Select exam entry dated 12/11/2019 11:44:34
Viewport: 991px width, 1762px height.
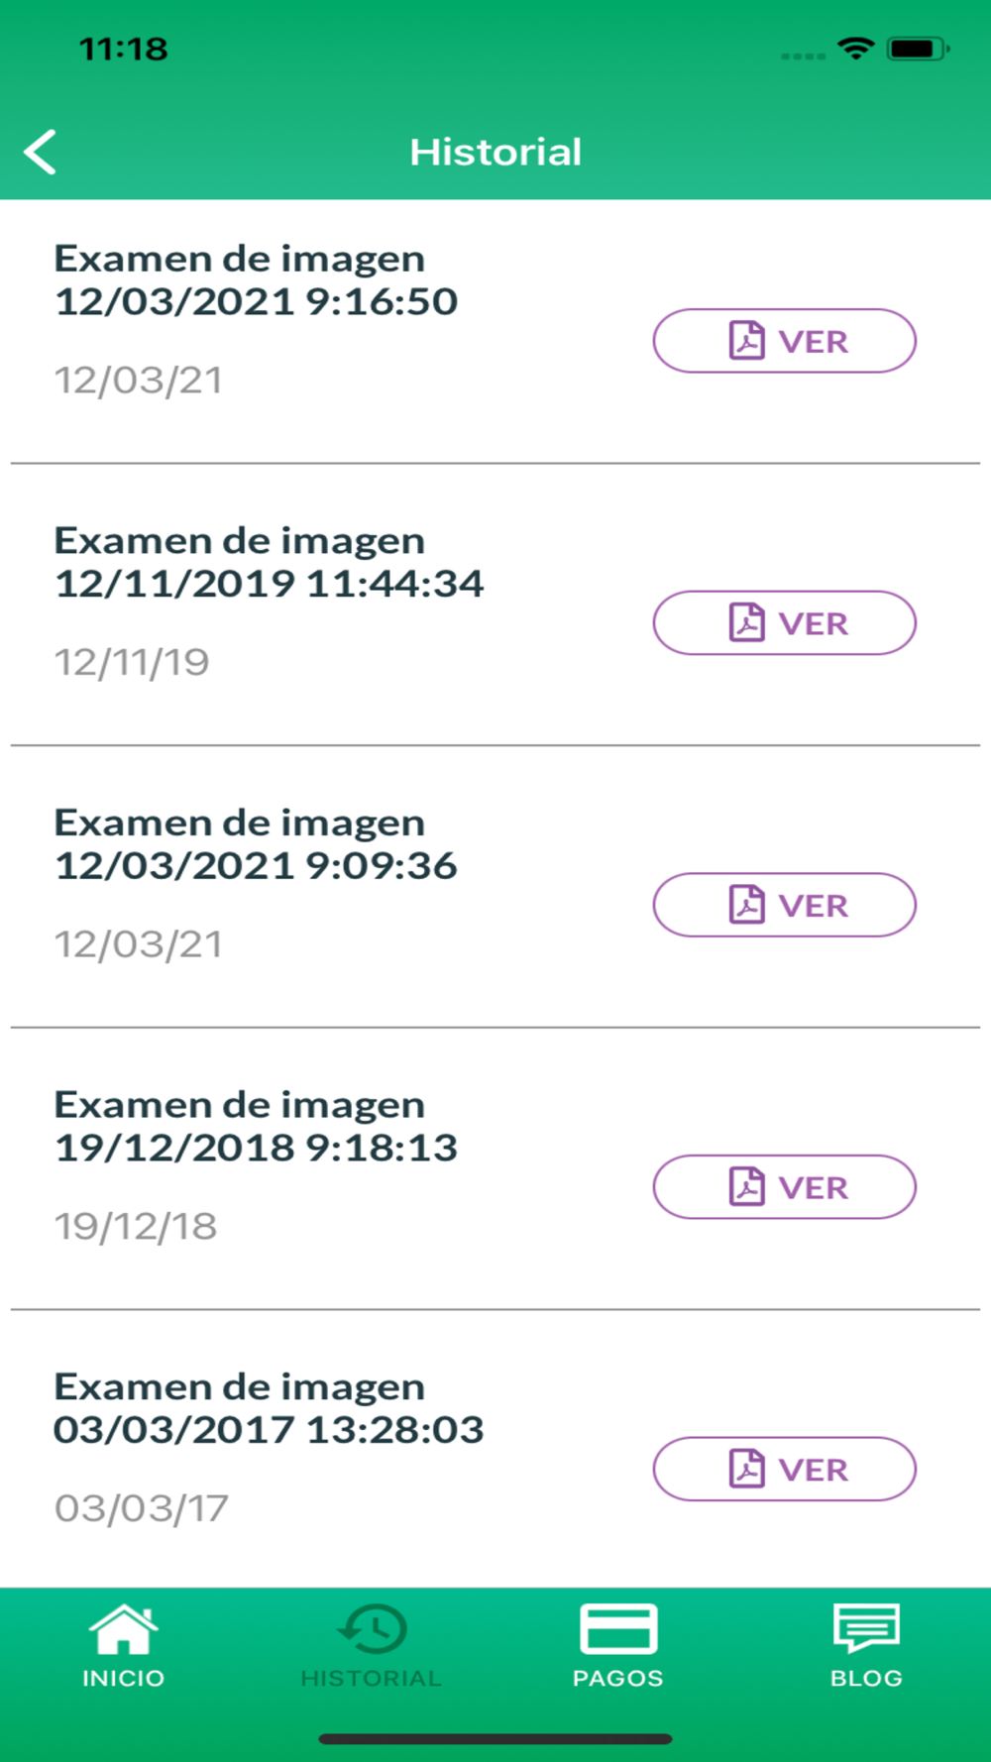(269, 562)
